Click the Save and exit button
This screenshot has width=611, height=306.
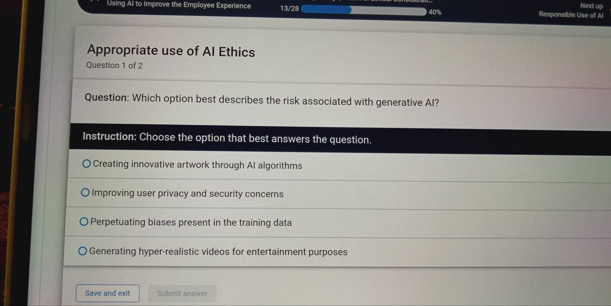click(107, 293)
